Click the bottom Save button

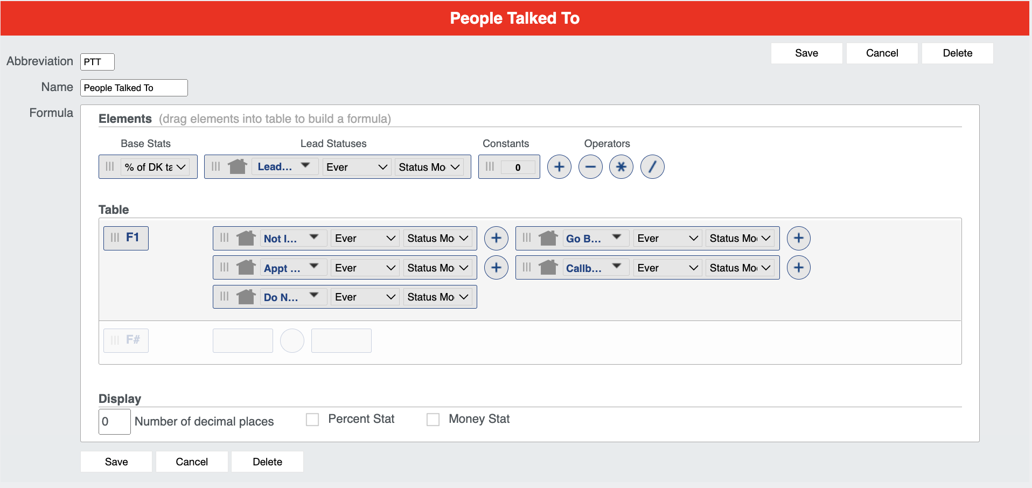116,462
